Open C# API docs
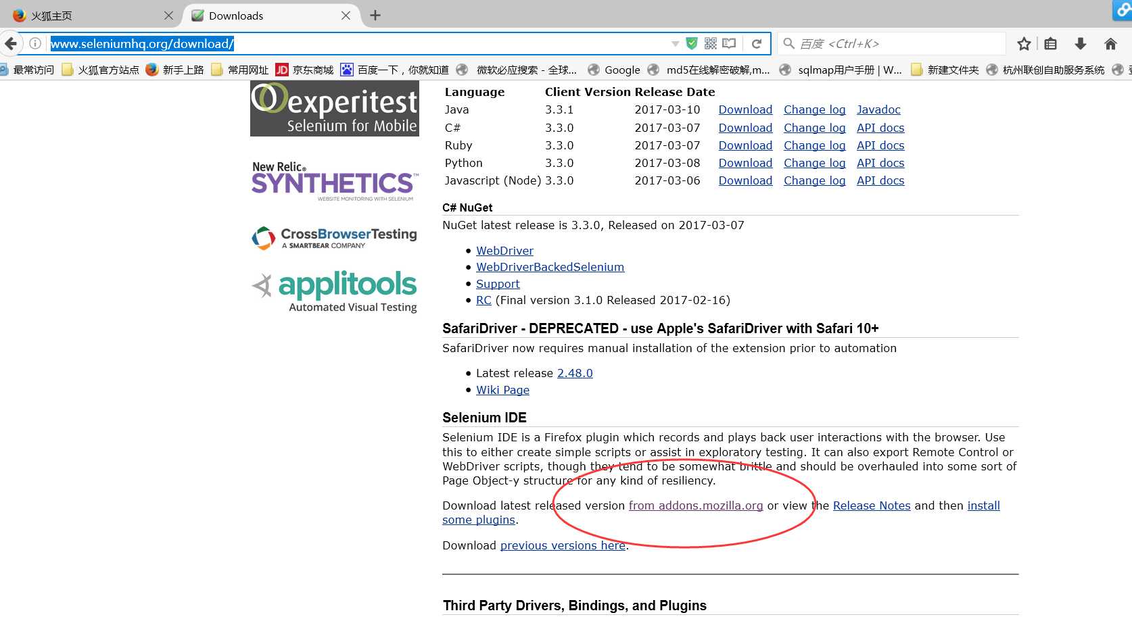 (x=880, y=128)
